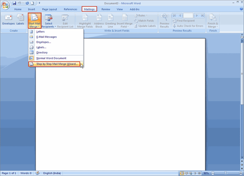Image resolution: width=244 pixels, height=176 pixels.
Task: Open Insert Merge Field dropdown
Action: pos(125,21)
